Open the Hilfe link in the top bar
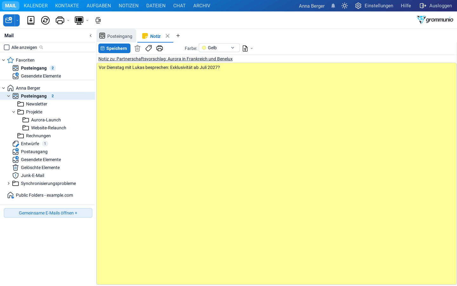Screen dimensions: 457x286 click(x=406, y=6)
